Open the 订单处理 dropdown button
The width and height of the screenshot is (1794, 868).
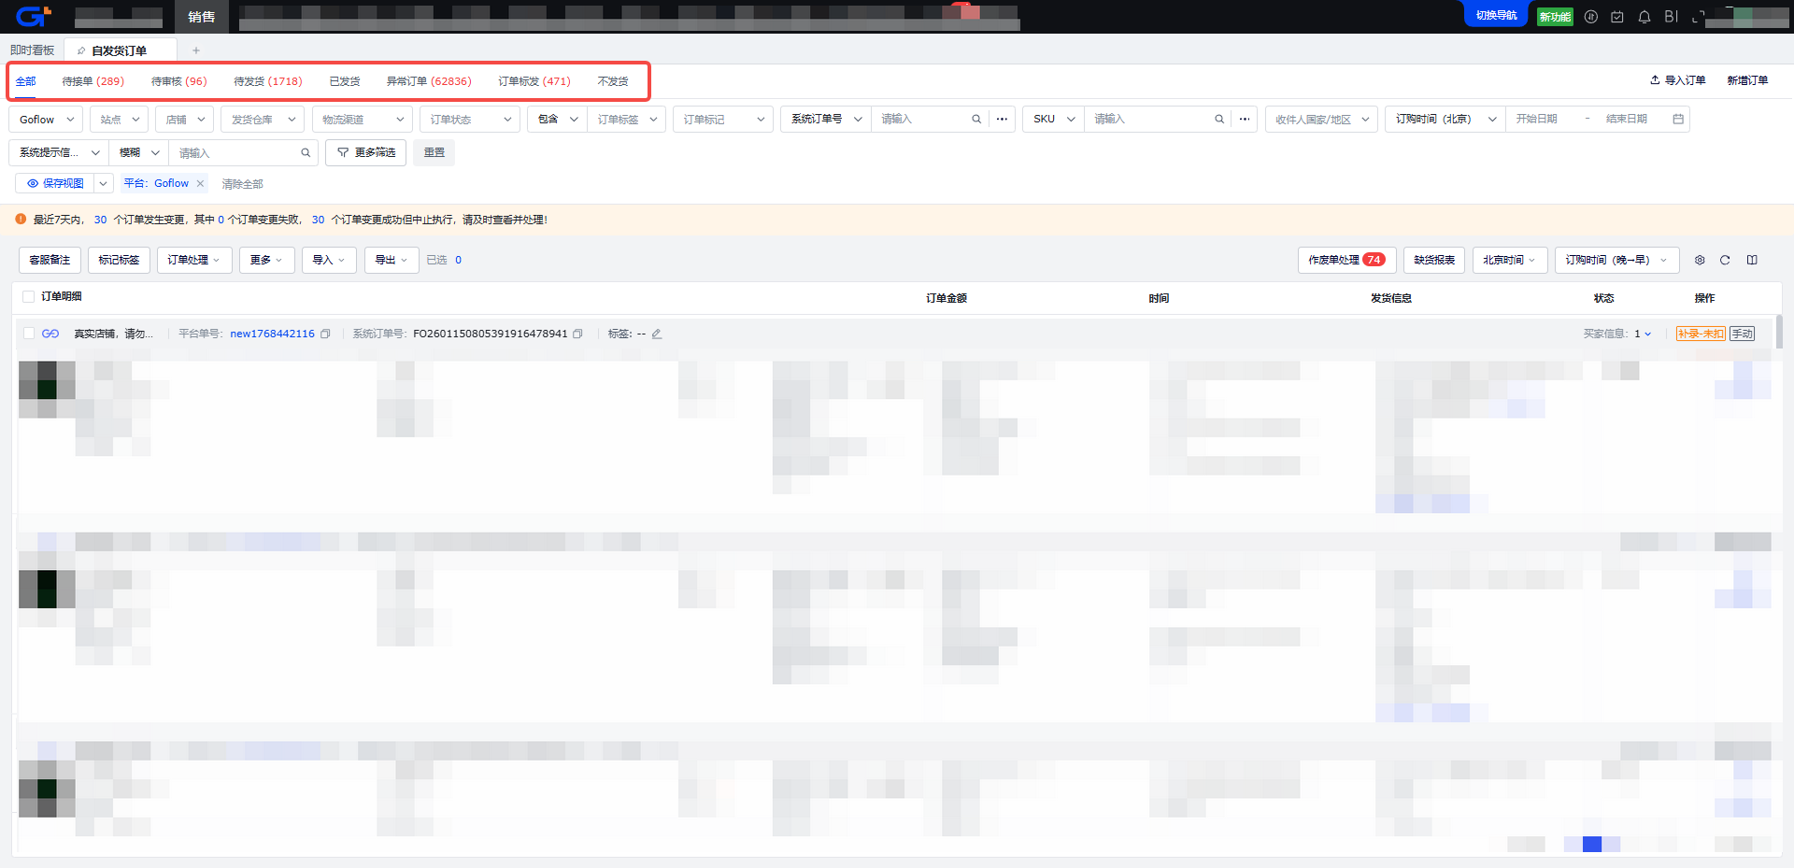pos(194,261)
